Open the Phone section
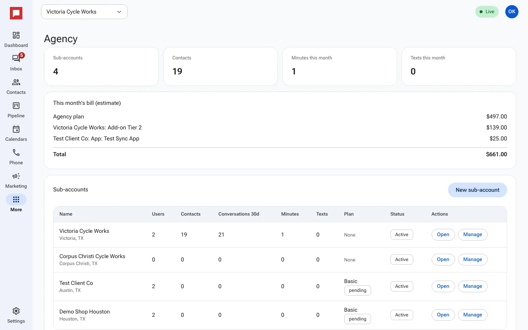This screenshot has width=528, height=330. pyautogui.click(x=16, y=157)
